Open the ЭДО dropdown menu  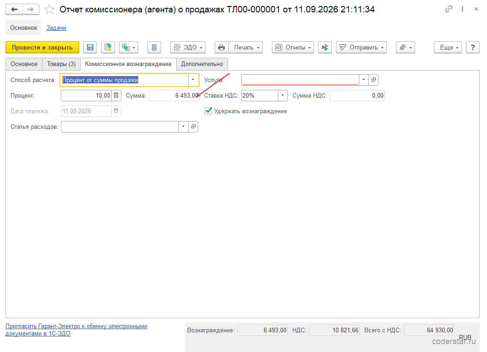click(188, 47)
